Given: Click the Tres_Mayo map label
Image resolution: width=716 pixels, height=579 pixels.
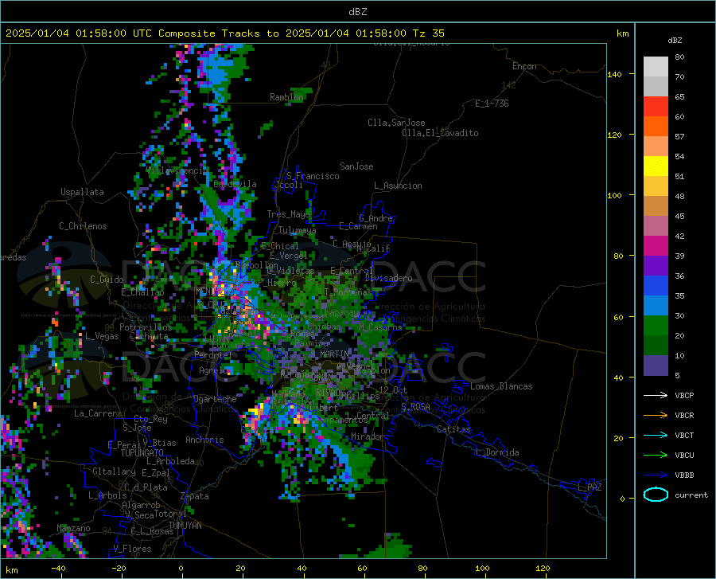Looking at the screenshot, I should click(288, 214).
